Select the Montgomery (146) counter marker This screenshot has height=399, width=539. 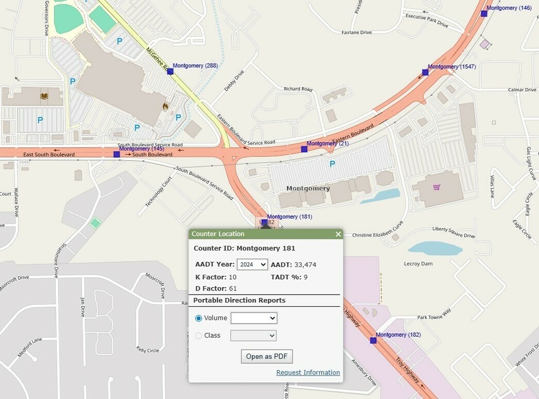pyautogui.click(x=484, y=13)
